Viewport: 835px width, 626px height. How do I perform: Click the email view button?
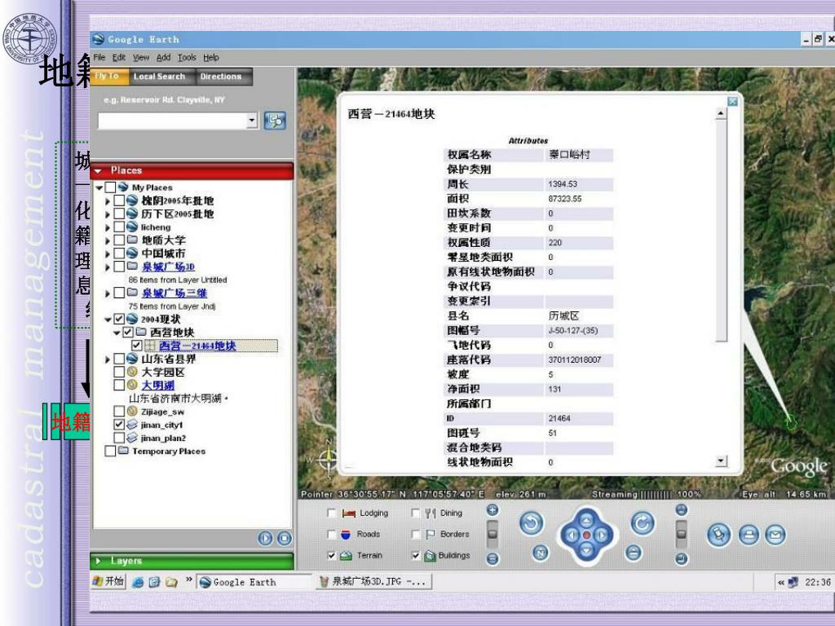775,535
